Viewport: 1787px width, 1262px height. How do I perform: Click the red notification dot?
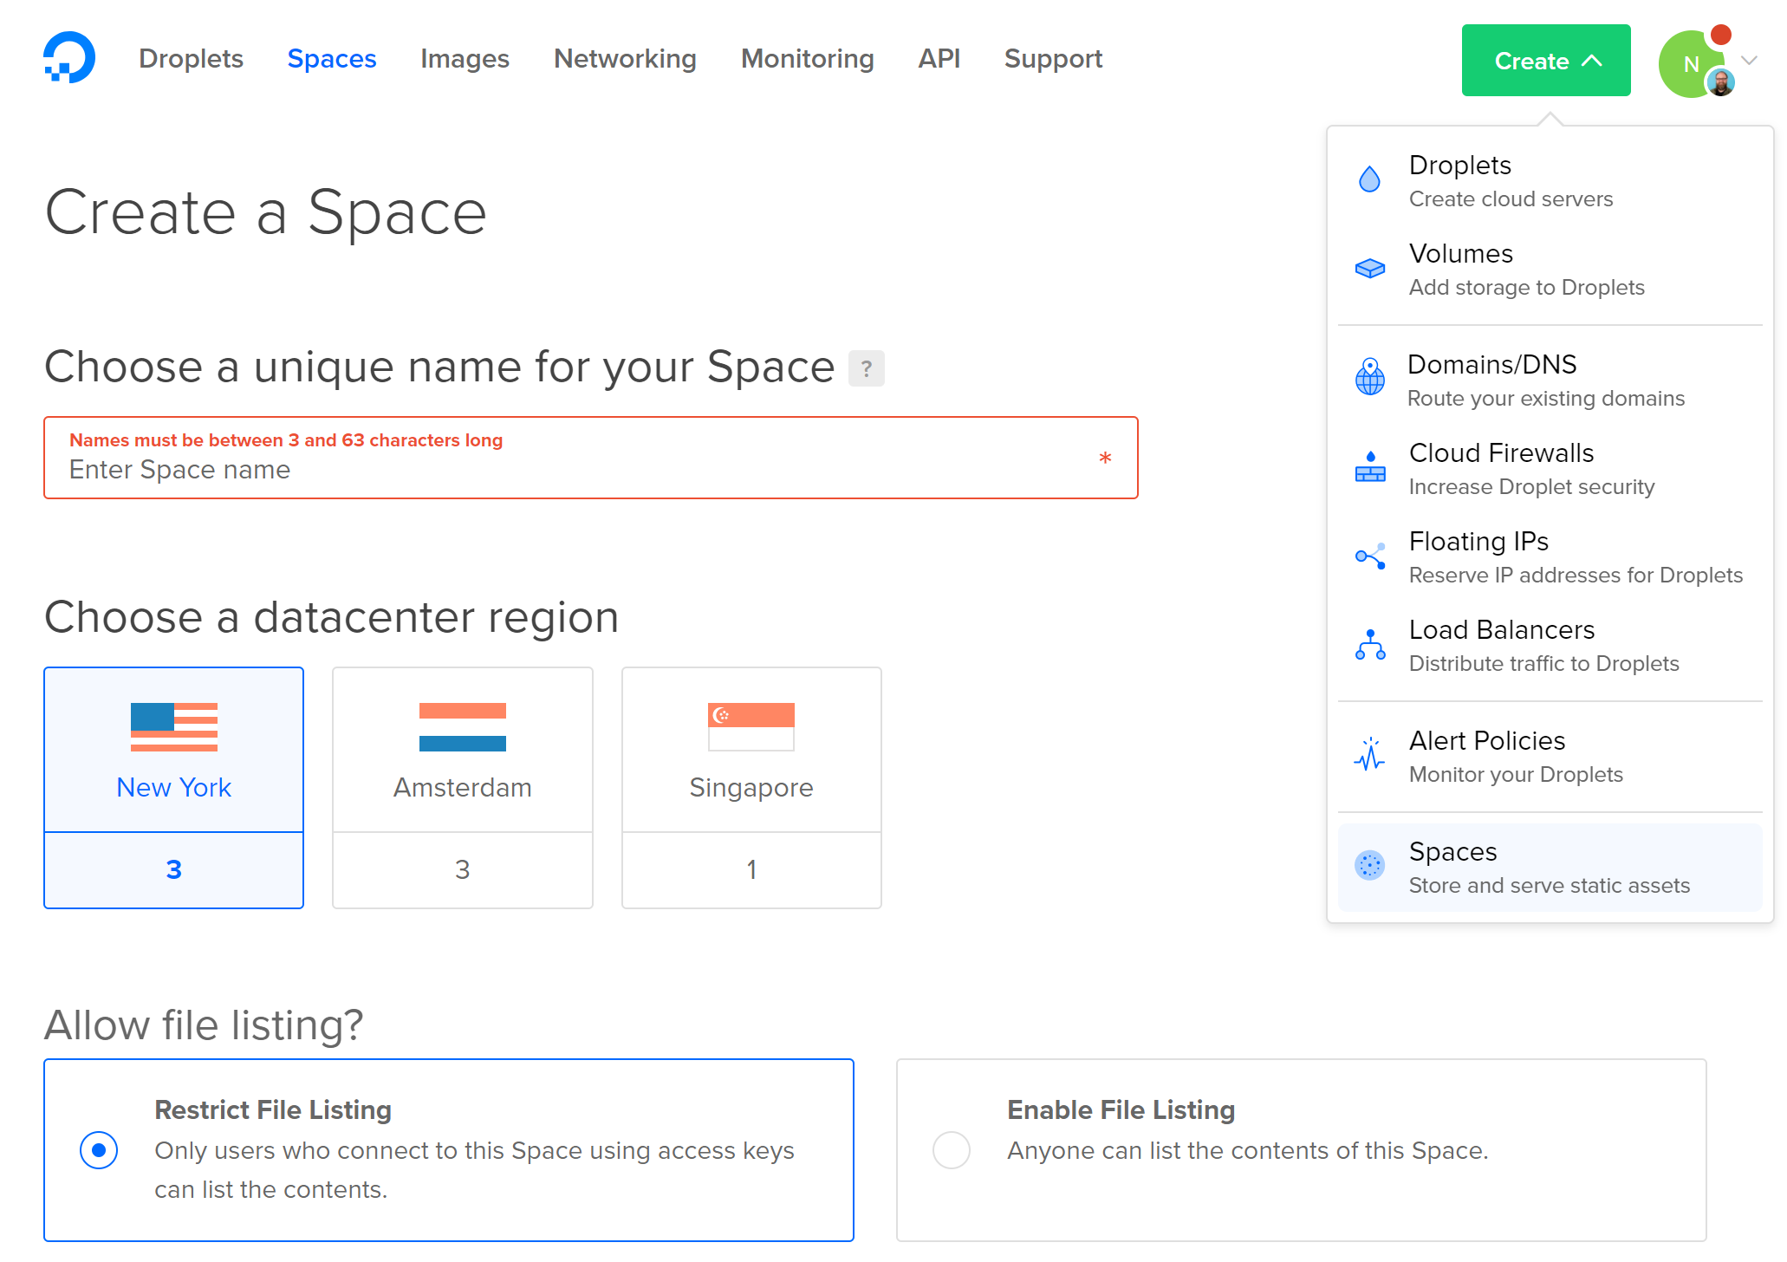[x=1721, y=35]
